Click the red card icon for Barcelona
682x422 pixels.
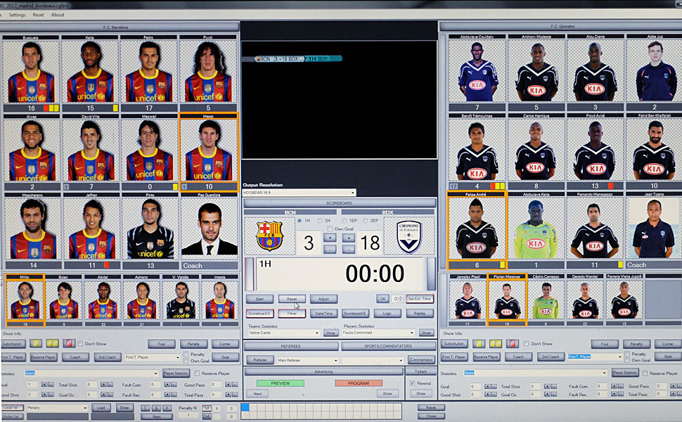point(70,344)
